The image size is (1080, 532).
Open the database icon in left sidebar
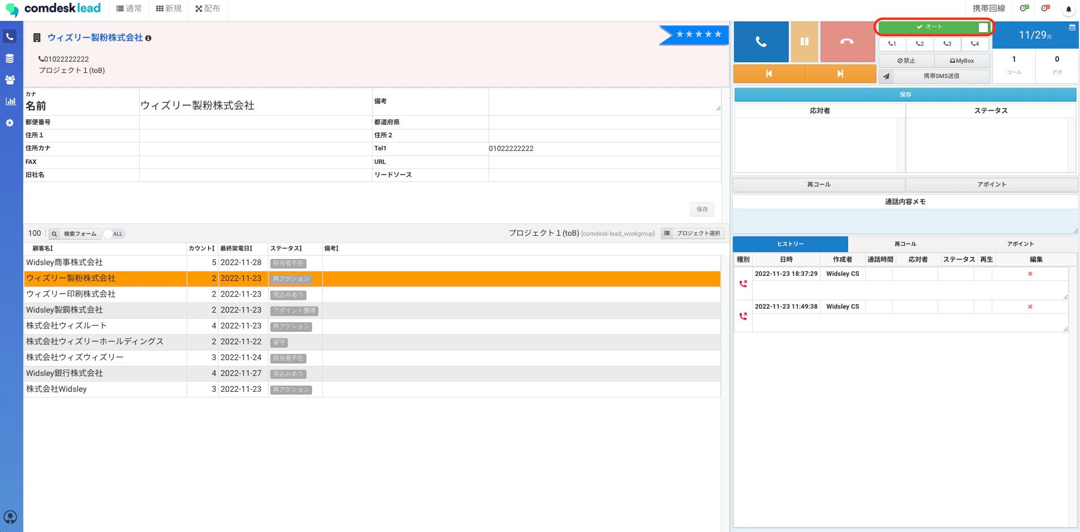[x=10, y=58]
